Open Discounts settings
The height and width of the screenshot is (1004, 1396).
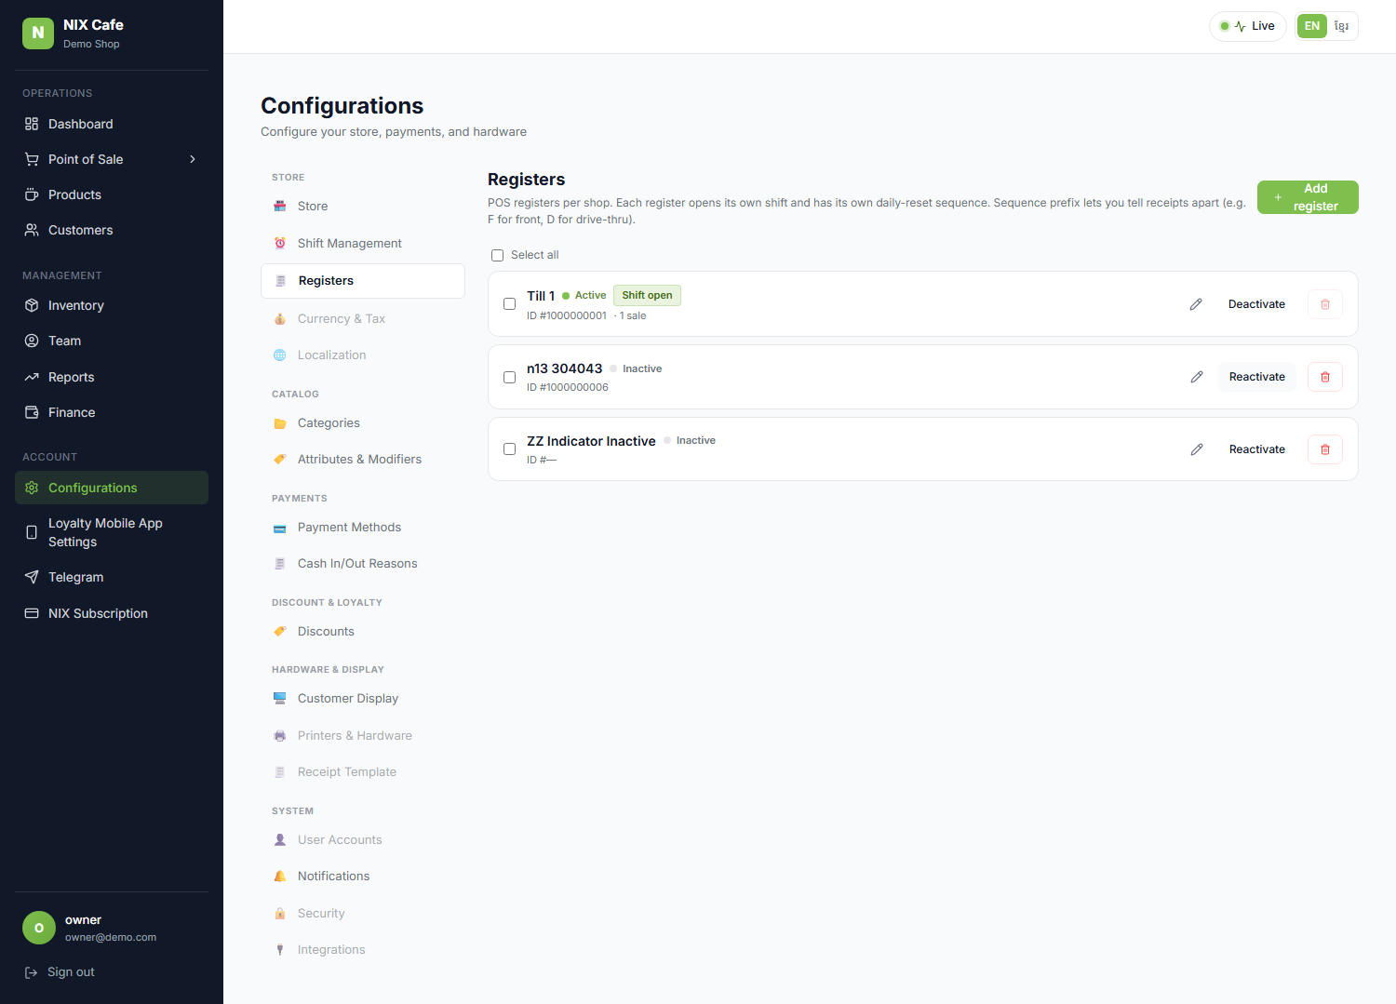click(x=363, y=632)
